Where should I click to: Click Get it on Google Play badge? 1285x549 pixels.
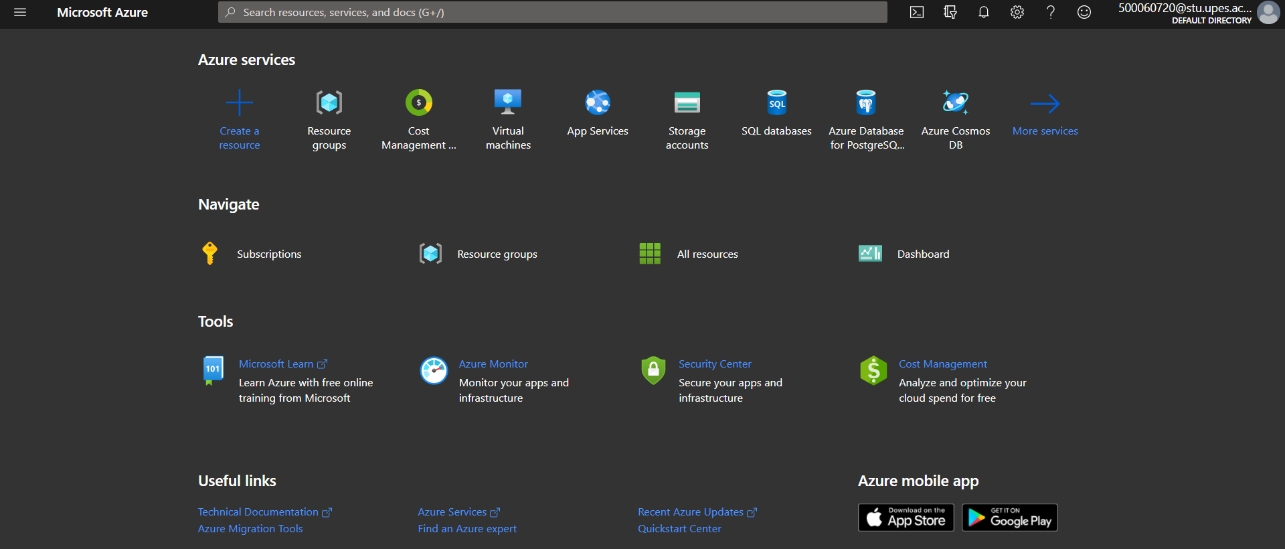point(1010,518)
